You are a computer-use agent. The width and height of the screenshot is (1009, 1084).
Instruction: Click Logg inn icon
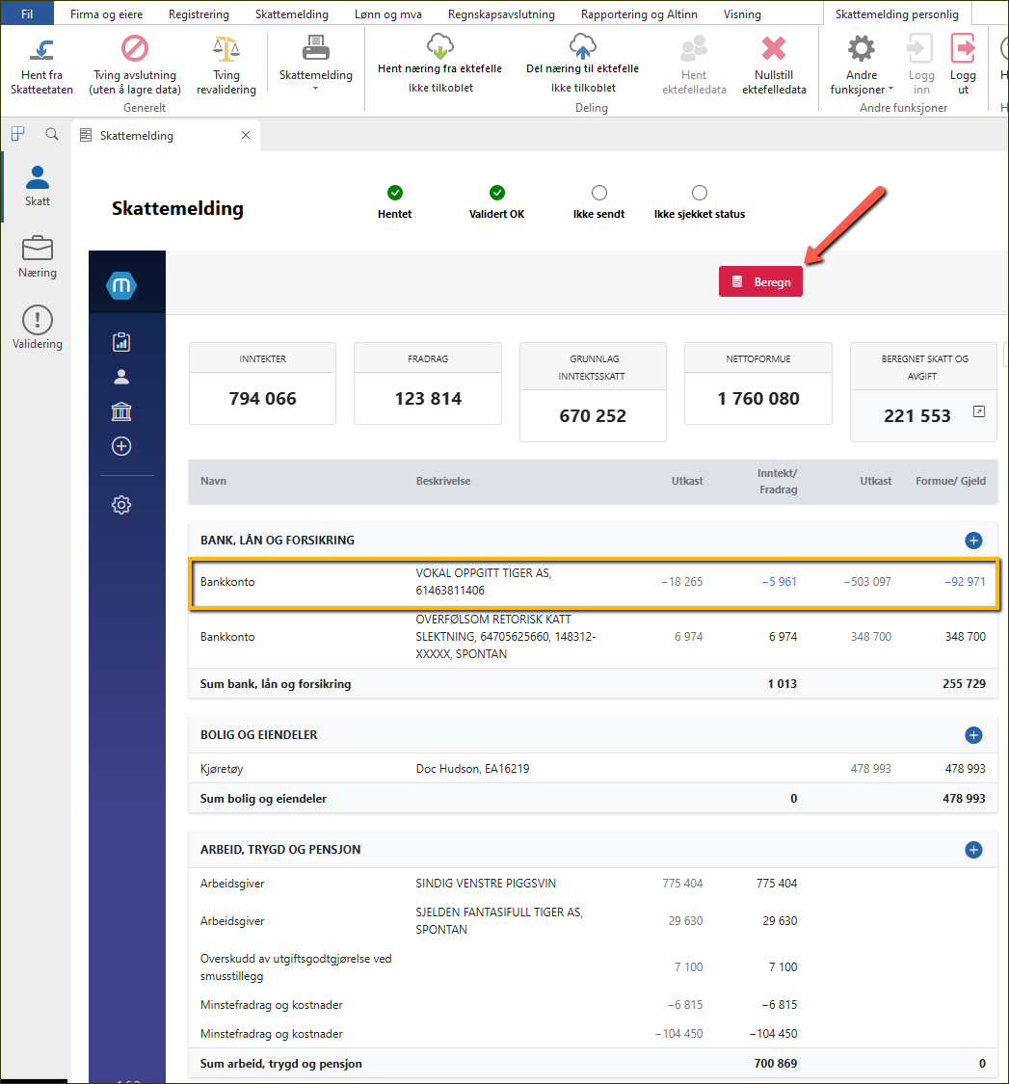coord(920,49)
